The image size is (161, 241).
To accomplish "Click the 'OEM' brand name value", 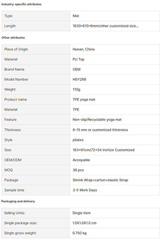I will 76,69.
